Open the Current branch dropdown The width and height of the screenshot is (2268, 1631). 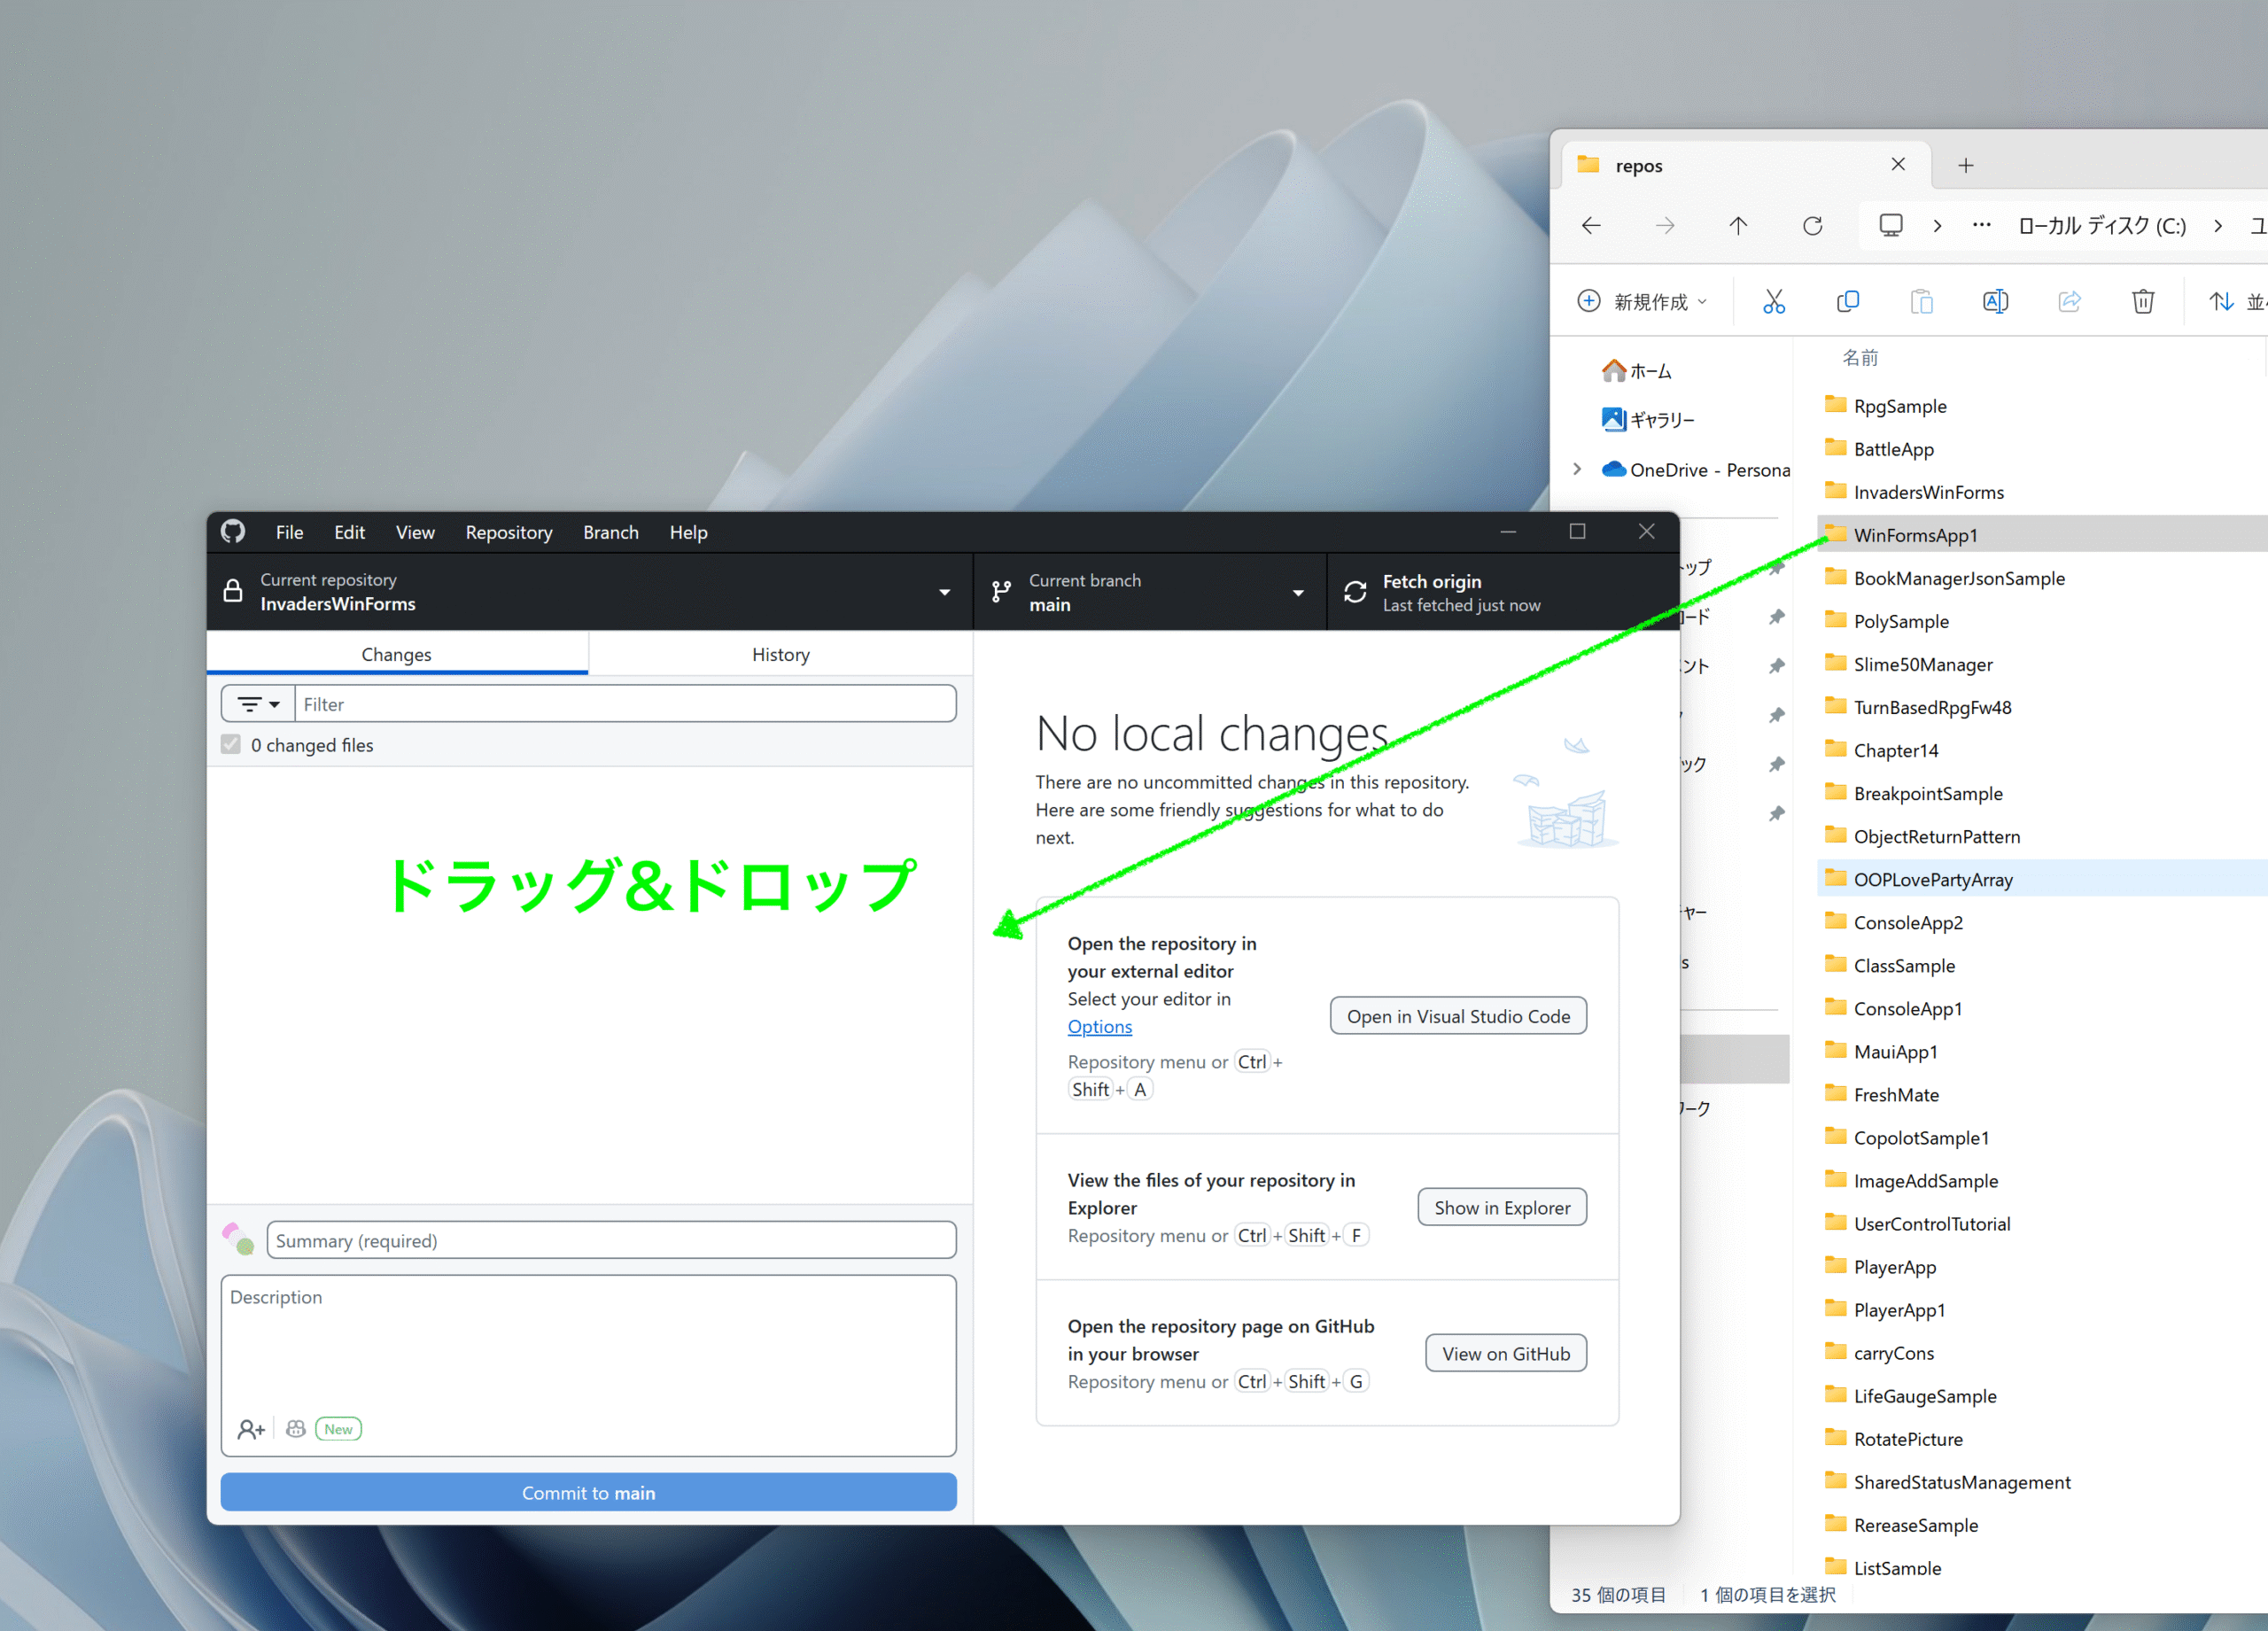[x=1150, y=592]
